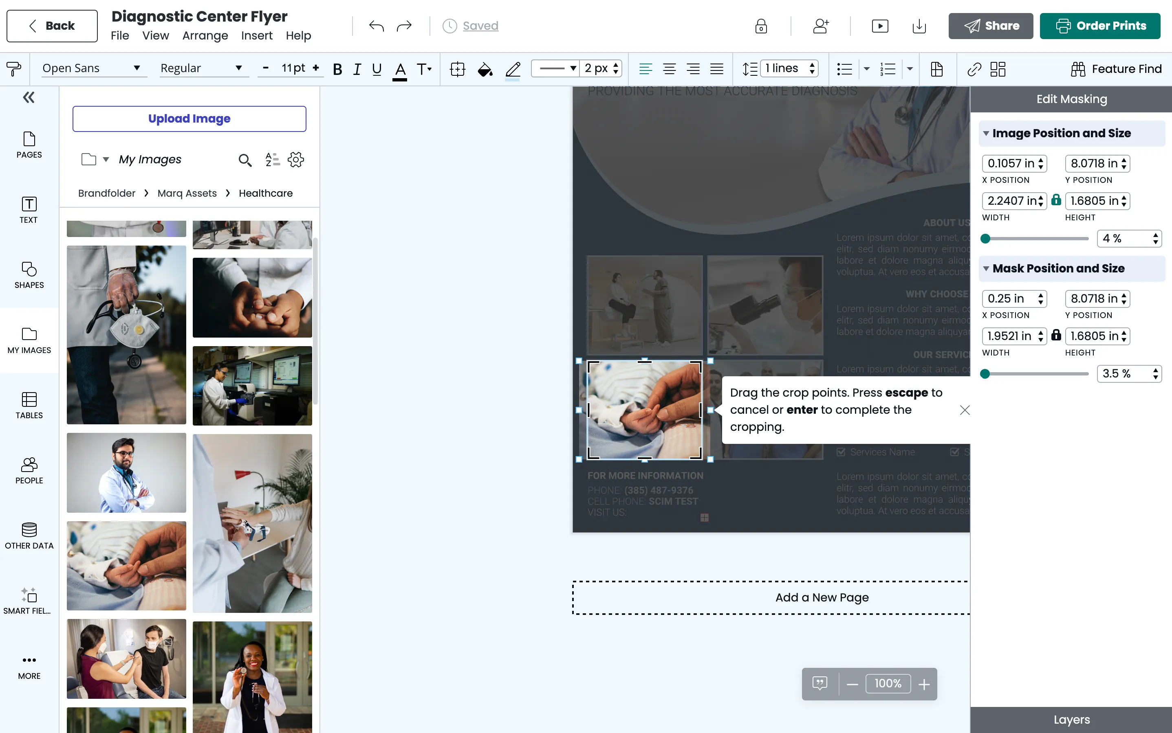Open the comments icon near zoom
Image resolution: width=1172 pixels, height=733 pixels.
[x=820, y=684]
